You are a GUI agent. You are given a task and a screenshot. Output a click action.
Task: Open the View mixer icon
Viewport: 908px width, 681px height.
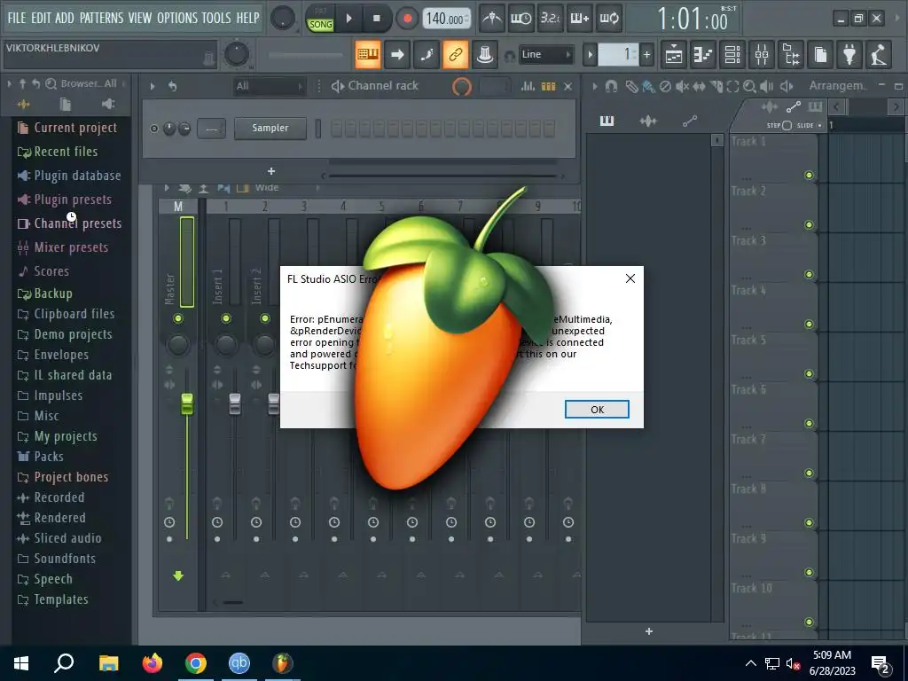[762, 55]
